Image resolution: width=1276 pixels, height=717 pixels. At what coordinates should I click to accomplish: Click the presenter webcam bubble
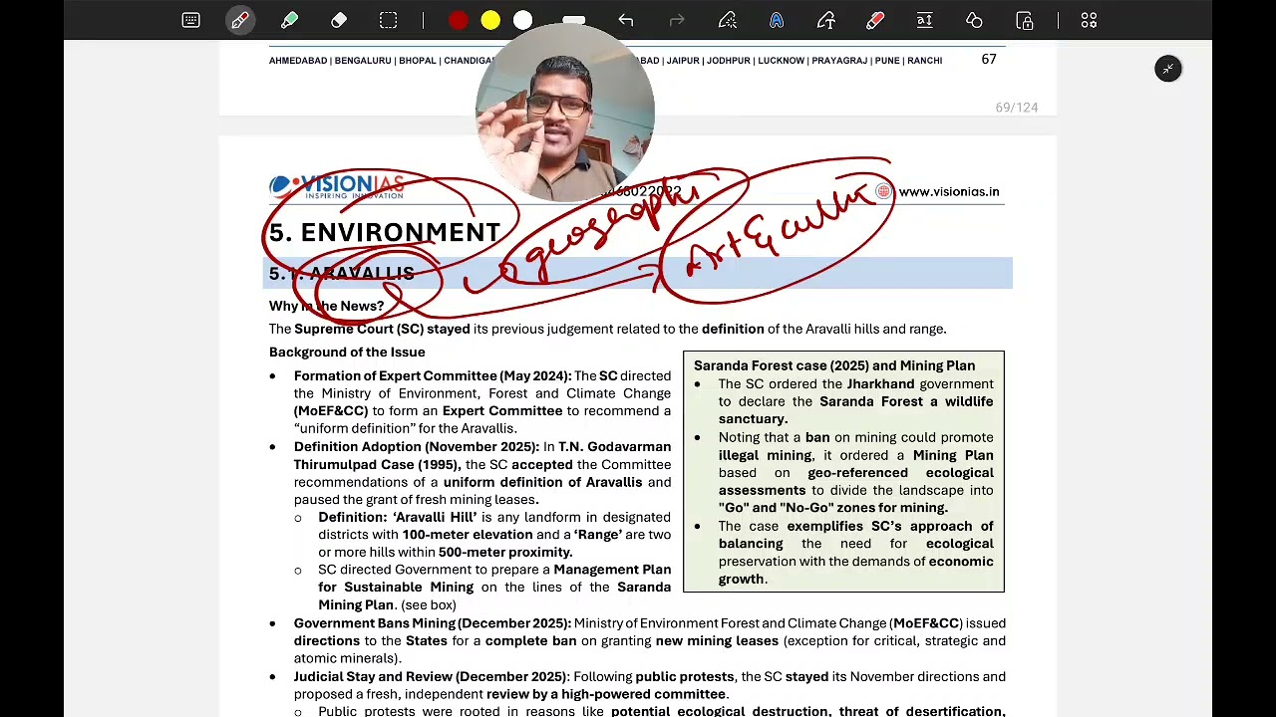point(565,112)
